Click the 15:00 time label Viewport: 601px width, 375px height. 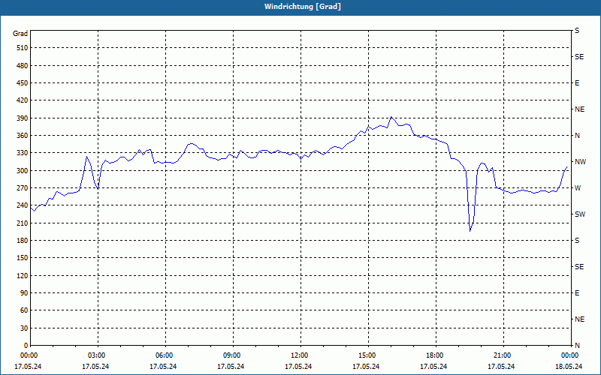click(367, 355)
